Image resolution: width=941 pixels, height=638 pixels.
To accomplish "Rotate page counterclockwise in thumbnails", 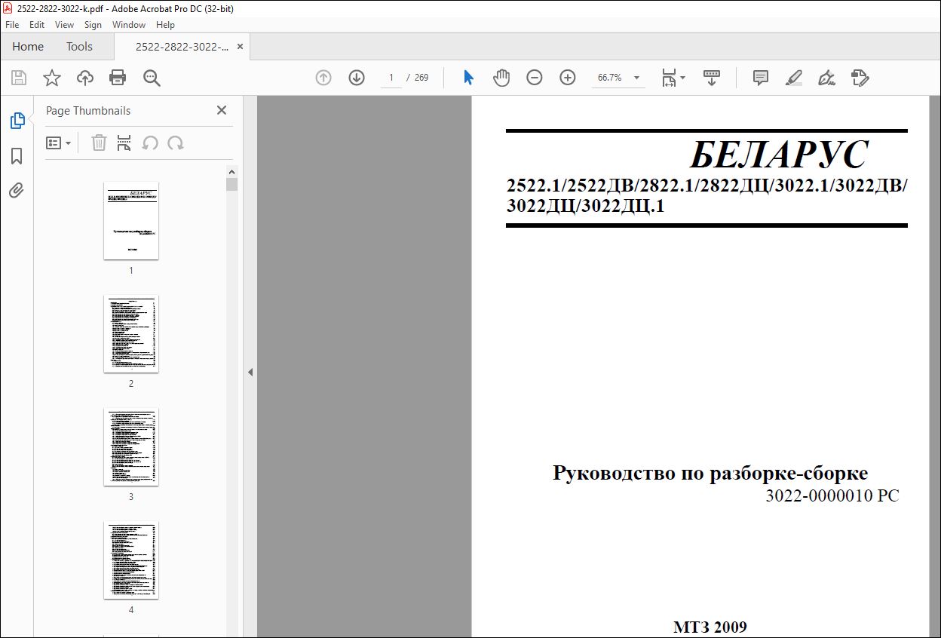I will tap(150, 143).
